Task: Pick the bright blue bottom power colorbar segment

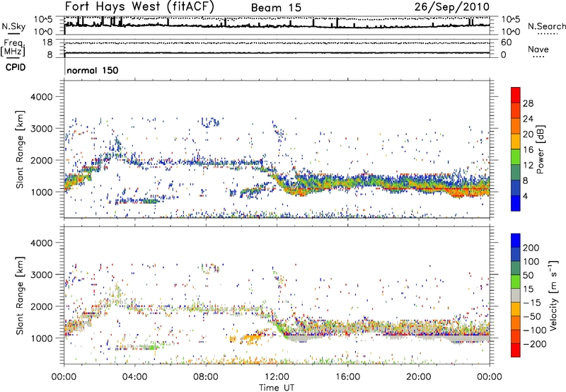Action: [x=516, y=204]
